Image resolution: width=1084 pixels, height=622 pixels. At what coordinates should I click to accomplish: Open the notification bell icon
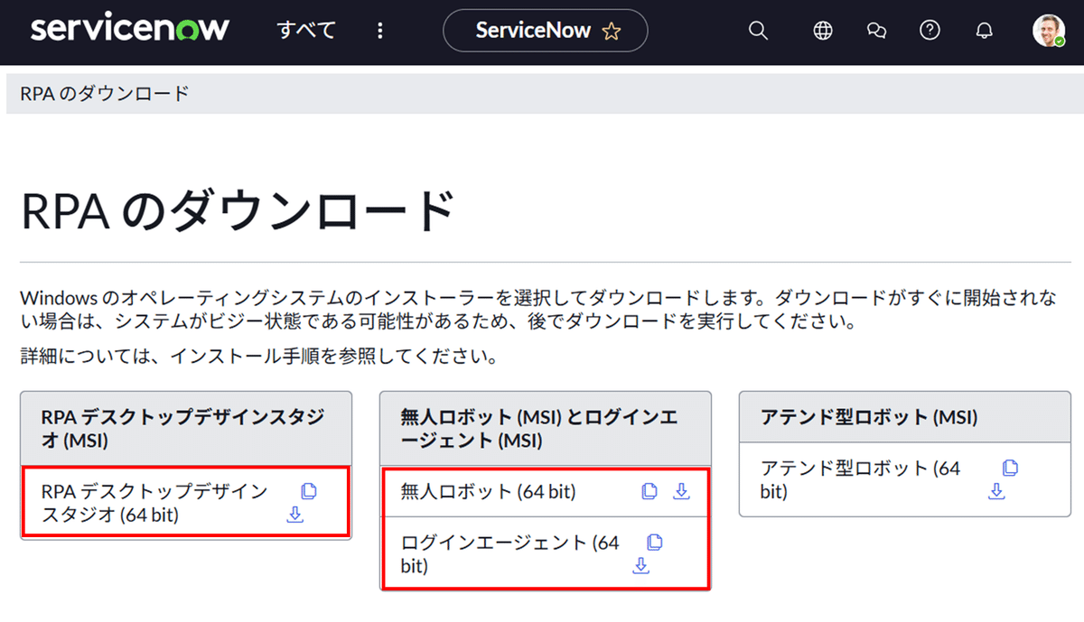984,30
